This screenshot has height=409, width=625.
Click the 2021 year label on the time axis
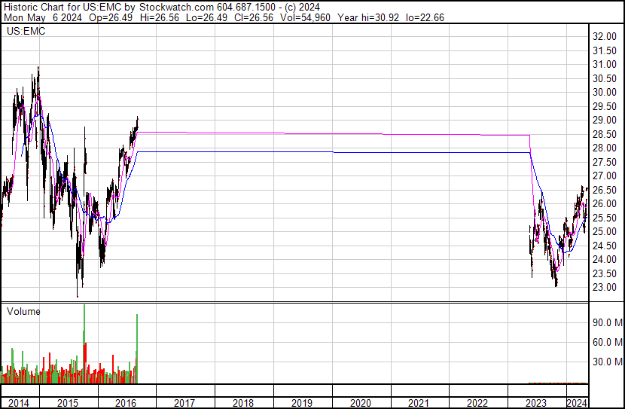pyautogui.click(x=419, y=403)
